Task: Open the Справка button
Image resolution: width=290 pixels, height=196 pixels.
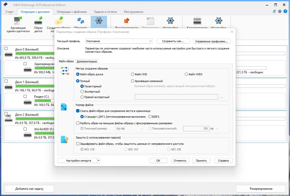Action: pyautogui.click(x=223, y=161)
